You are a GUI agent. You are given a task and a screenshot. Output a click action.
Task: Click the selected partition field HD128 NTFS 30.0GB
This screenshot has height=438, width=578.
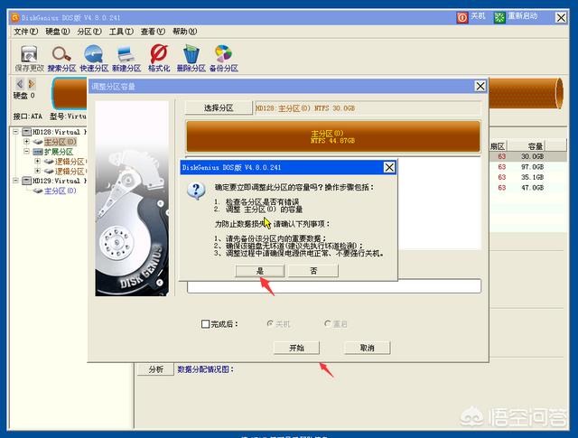coord(368,108)
